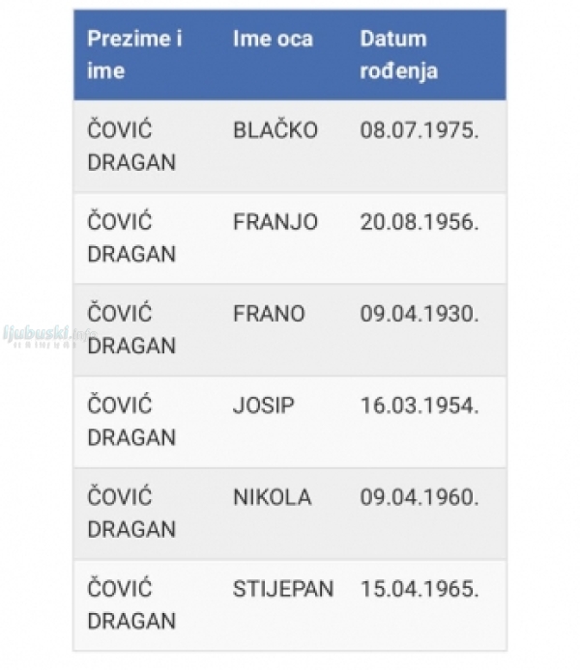580x670 pixels.
Task: Click birth date 08.07.1975.
Action: (419, 130)
